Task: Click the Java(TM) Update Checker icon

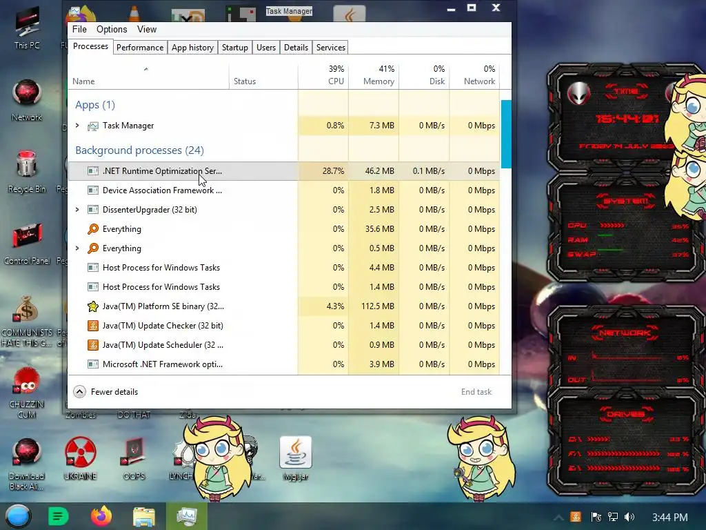Action: [93, 326]
